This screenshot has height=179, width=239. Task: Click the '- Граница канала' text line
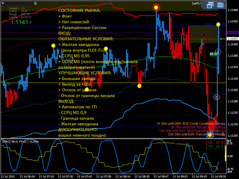point(76,118)
